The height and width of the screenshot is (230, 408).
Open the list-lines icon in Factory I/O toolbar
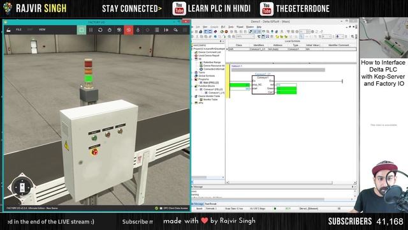(x=157, y=30)
